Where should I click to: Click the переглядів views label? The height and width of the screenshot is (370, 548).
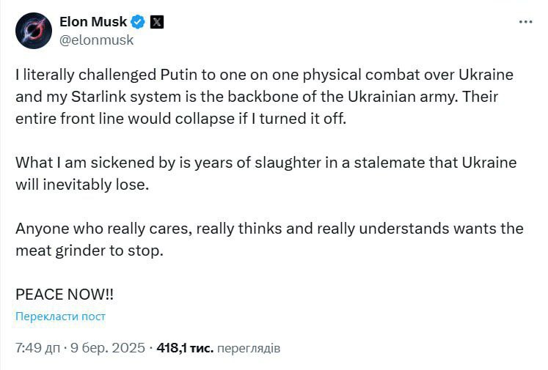249,348
